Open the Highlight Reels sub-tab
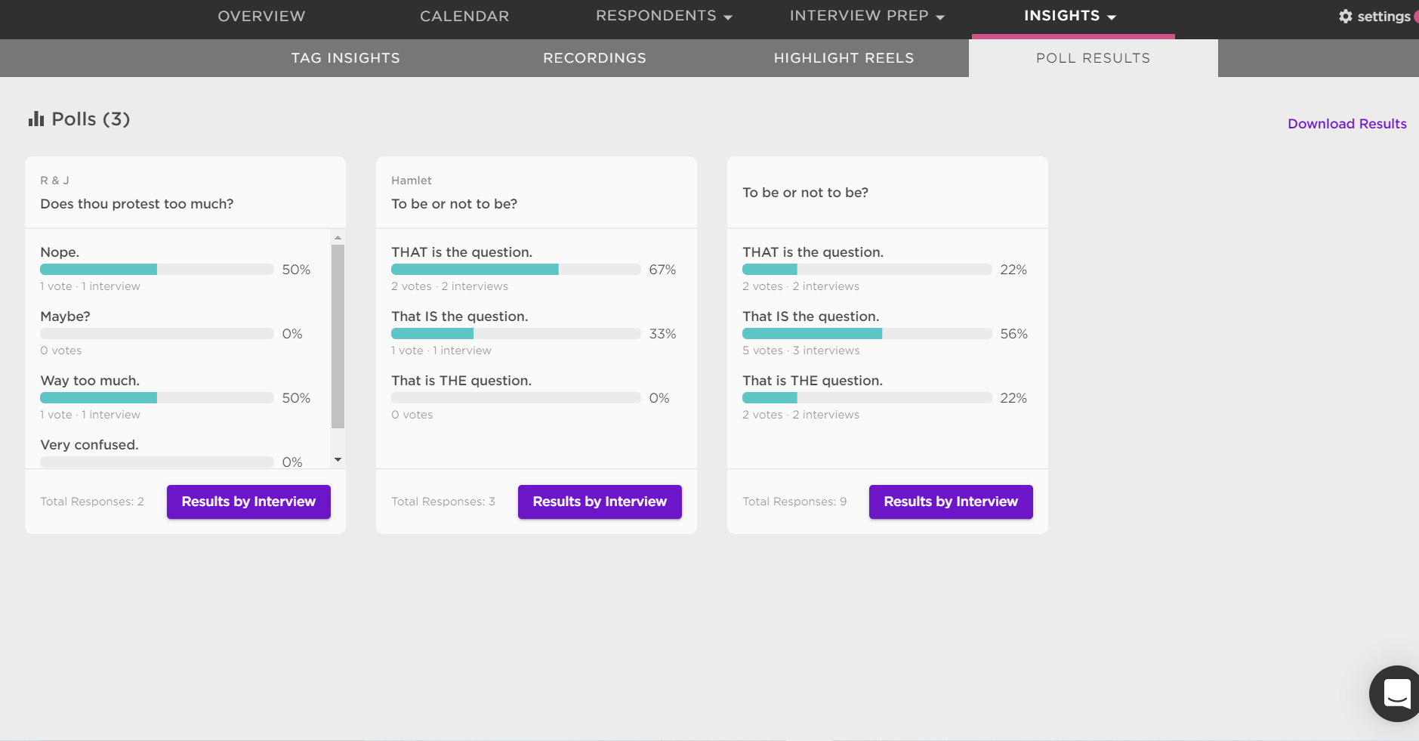Screen dimensions: 1419x741 point(844,58)
